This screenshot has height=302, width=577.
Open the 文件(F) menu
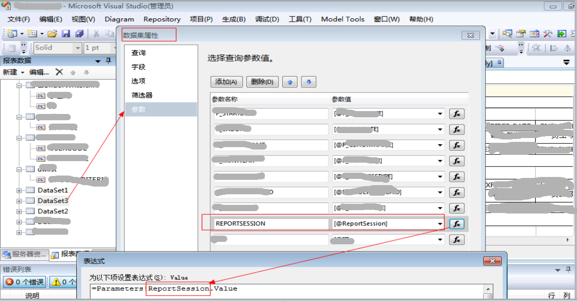(x=18, y=19)
